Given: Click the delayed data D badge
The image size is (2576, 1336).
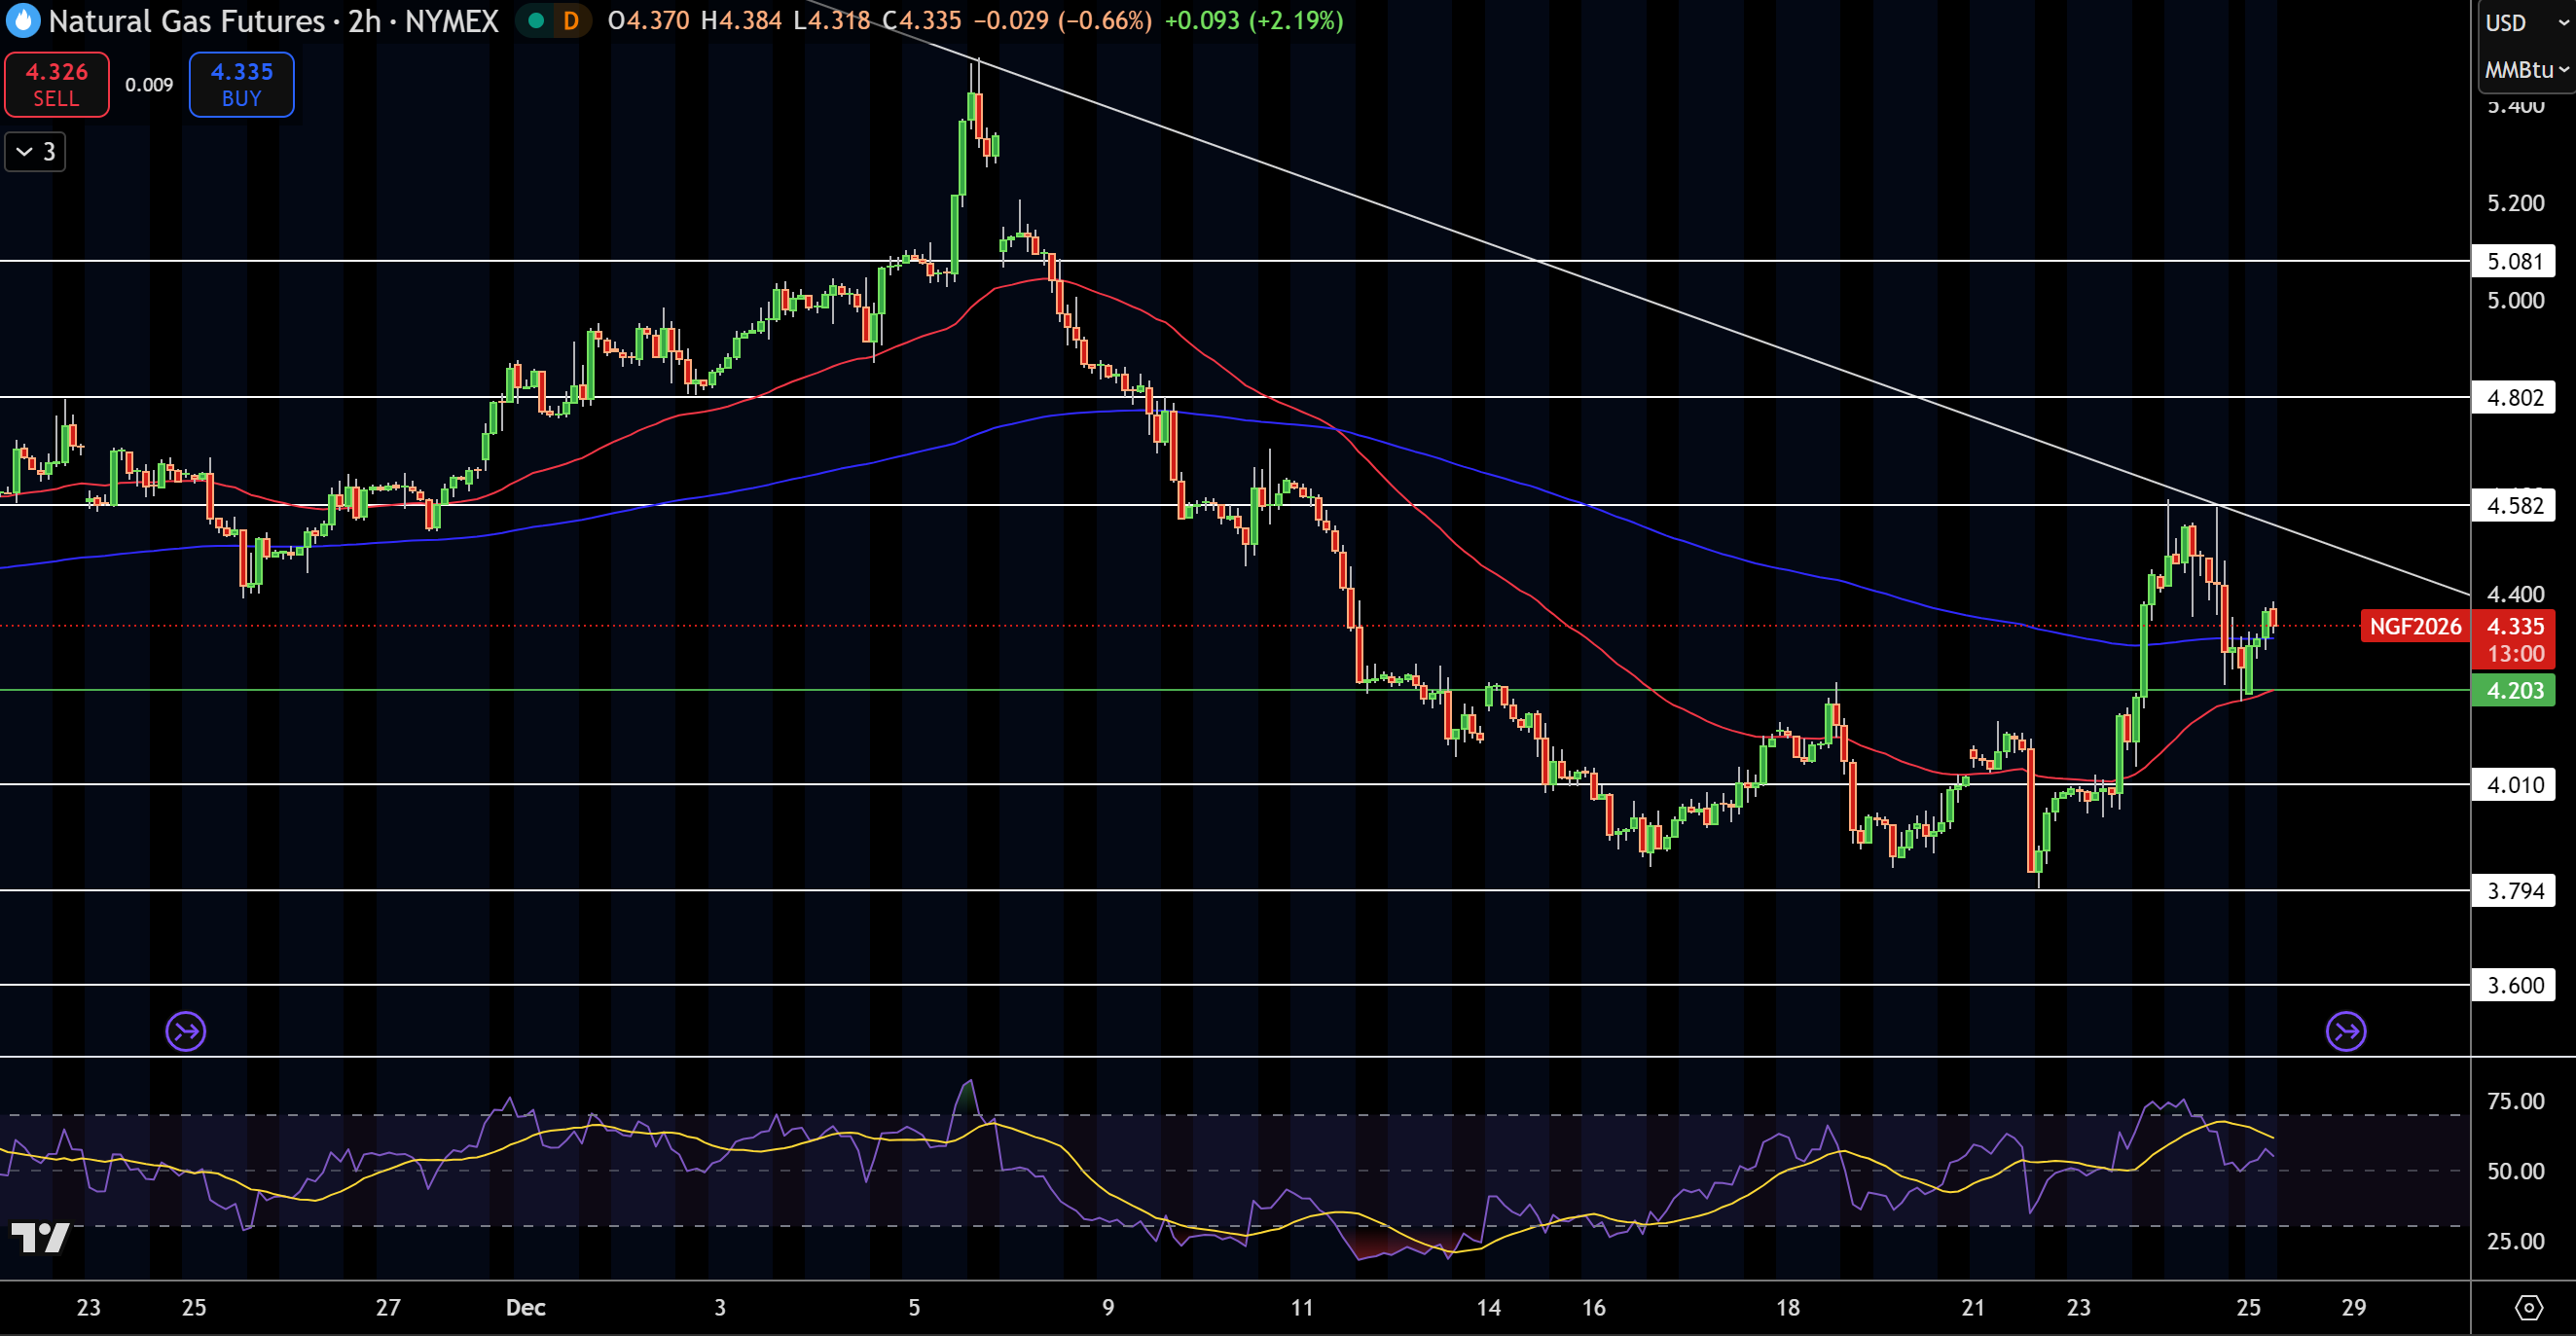Looking at the screenshot, I should tap(571, 20).
